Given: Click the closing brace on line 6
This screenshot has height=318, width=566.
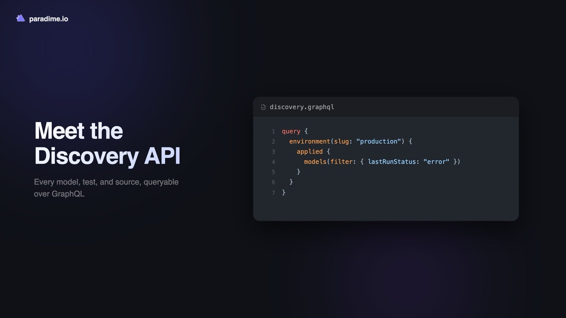Looking at the screenshot, I should 291,182.
